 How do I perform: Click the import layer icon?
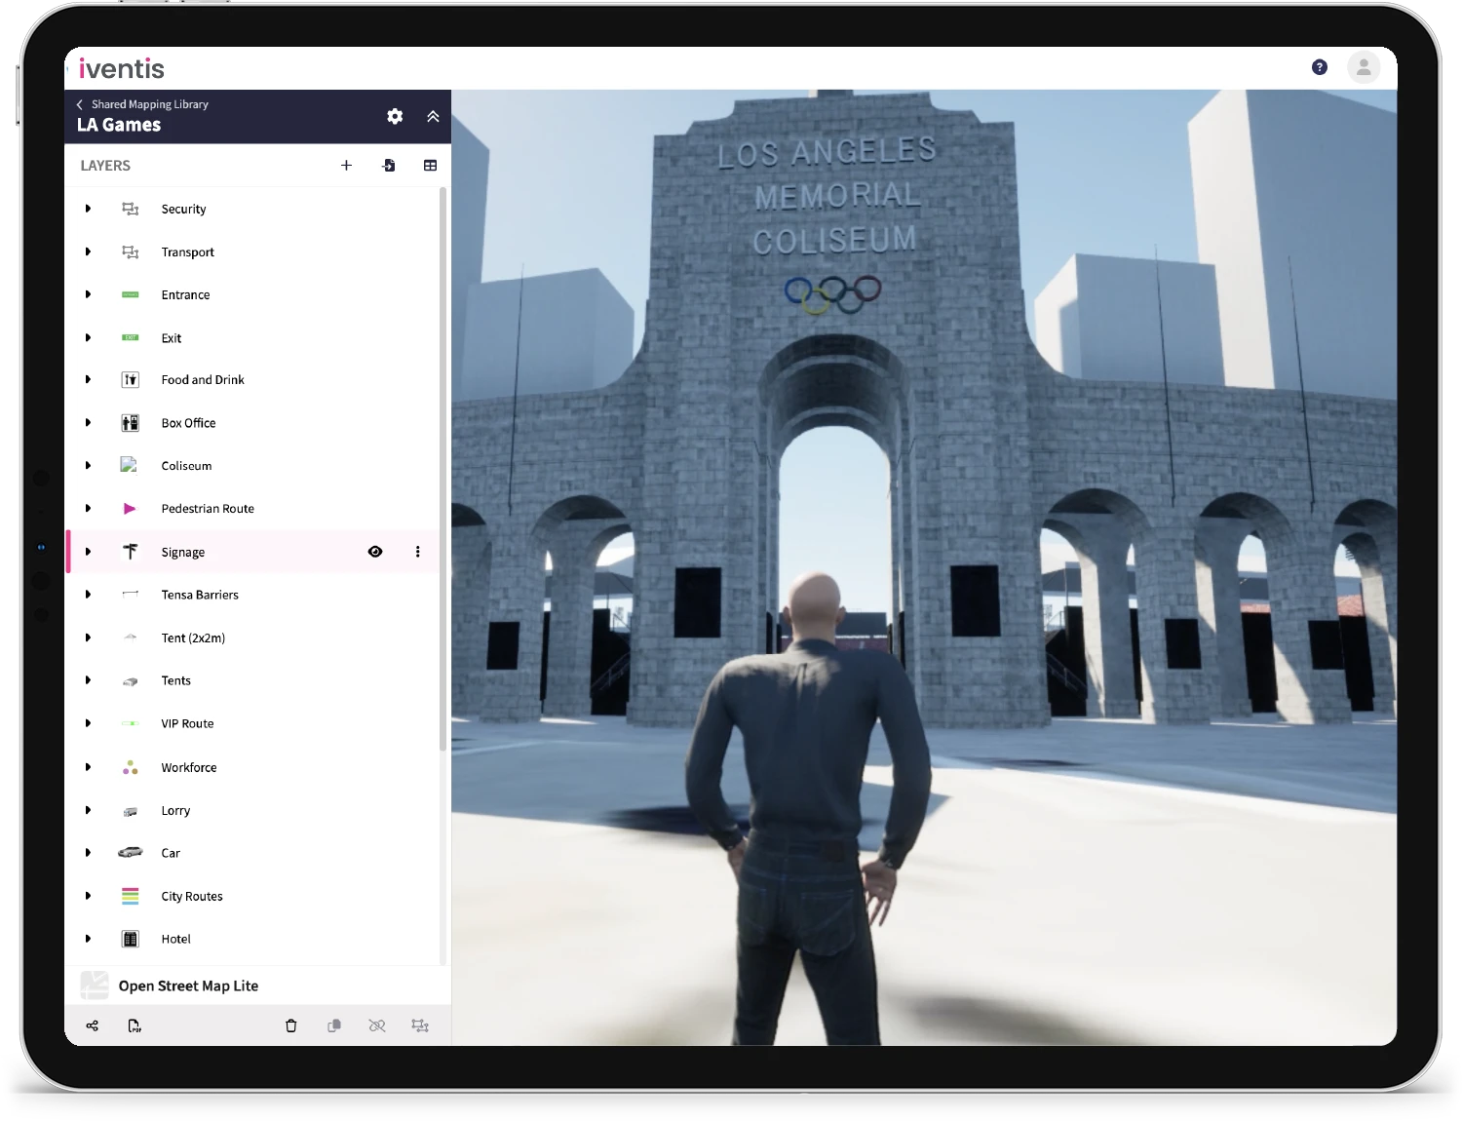[388, 166]
